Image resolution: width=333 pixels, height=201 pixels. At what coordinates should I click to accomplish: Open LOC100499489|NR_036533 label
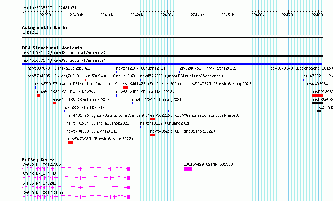coord(208,164)
